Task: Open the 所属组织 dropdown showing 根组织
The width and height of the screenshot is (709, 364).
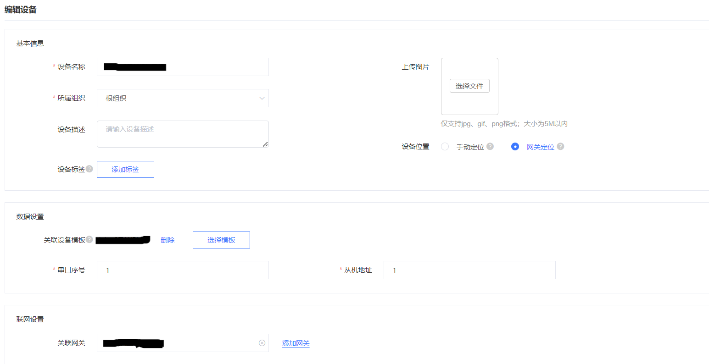Action: [183, 98]
